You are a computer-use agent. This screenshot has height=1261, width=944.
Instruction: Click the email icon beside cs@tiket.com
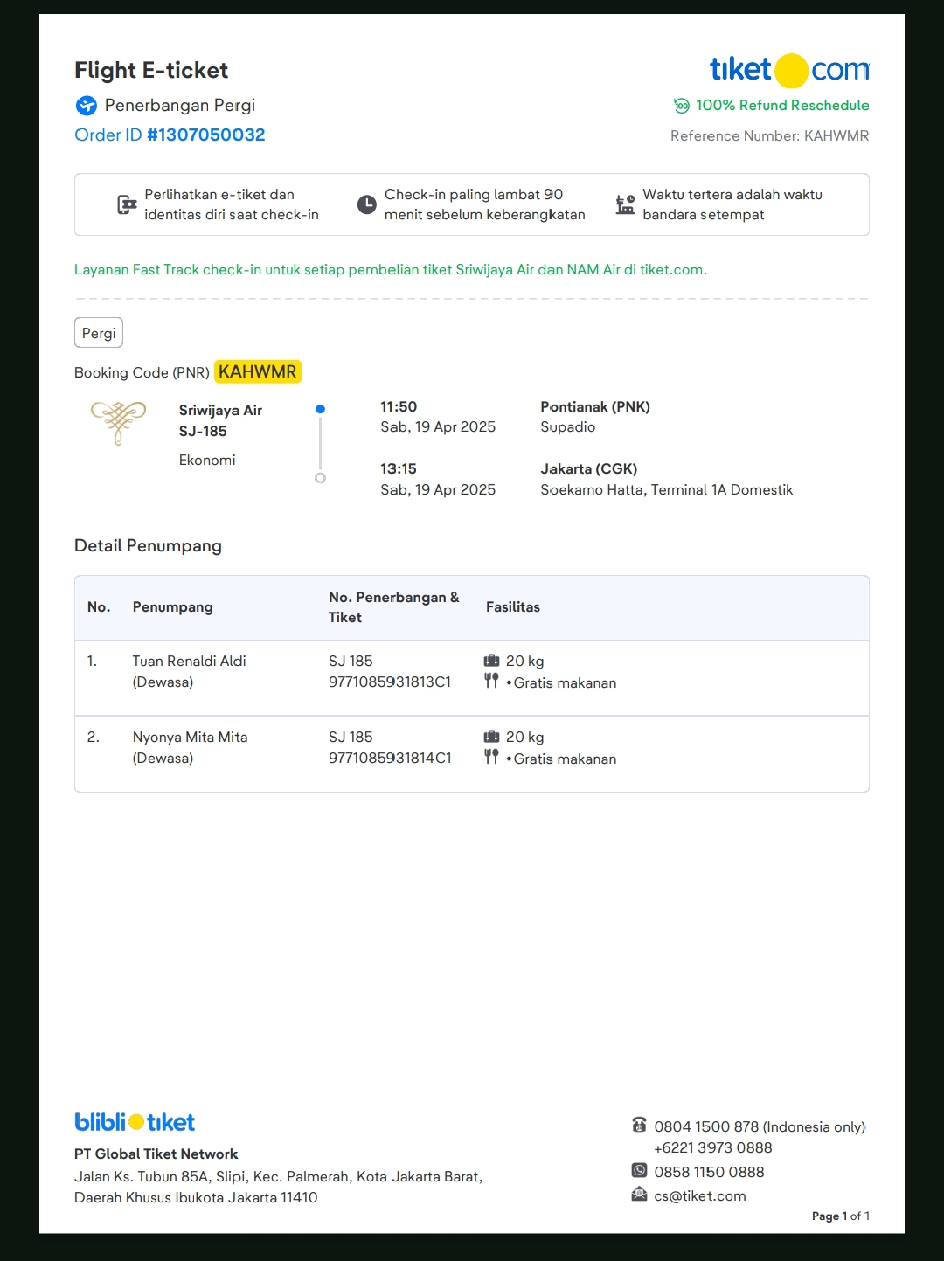tap(640, 1195)
